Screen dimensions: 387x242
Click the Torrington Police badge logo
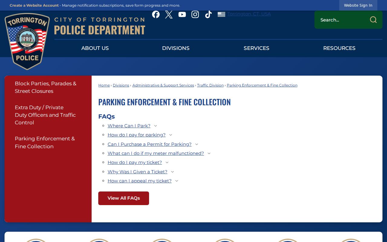[x=27, y=41]
